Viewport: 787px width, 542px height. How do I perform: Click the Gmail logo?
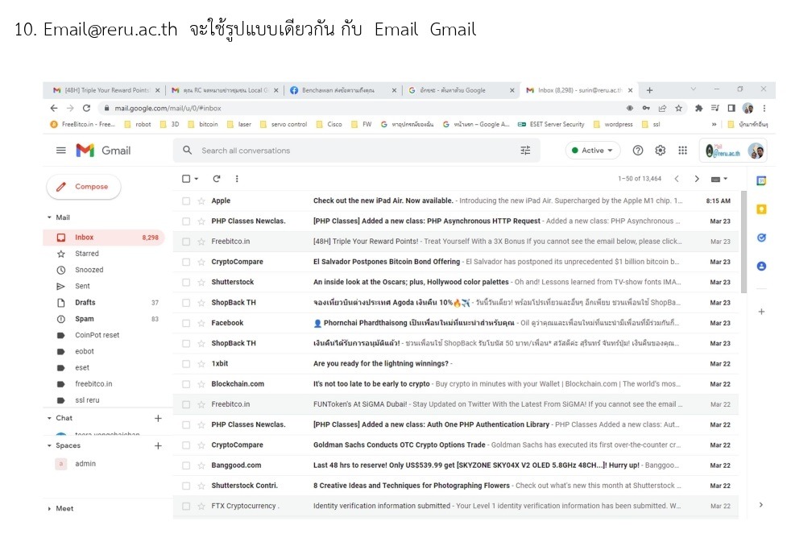point(103,150)
